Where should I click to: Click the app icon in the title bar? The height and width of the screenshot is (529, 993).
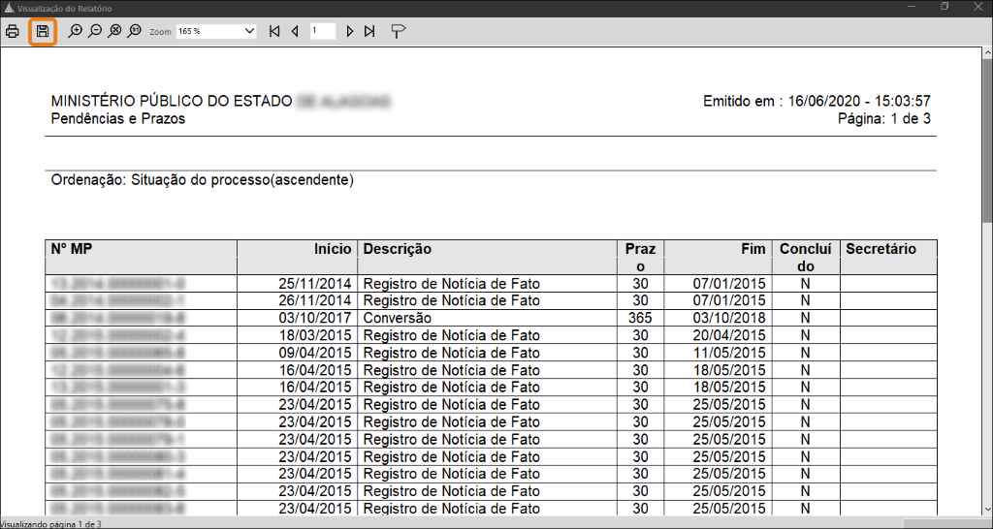pos(8,8)
